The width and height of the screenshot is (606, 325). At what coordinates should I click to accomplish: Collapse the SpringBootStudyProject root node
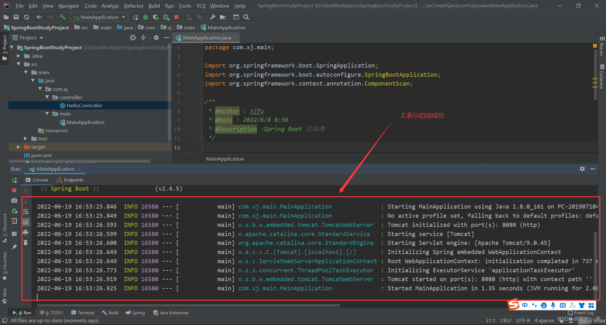pyautogui.click(x=12, y=47)
